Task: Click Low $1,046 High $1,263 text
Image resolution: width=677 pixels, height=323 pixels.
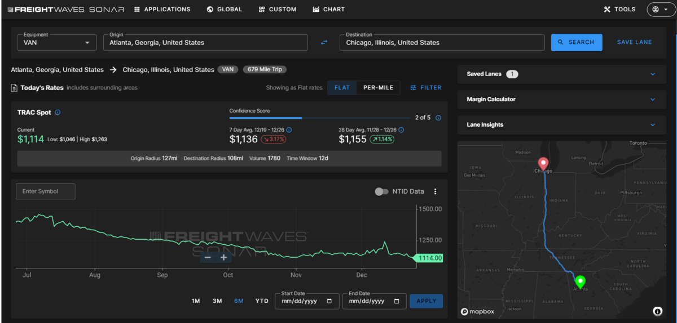Action: click(x=77, y=140)
